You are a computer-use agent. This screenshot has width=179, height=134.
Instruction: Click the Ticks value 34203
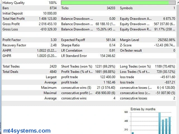pos(111,8)
